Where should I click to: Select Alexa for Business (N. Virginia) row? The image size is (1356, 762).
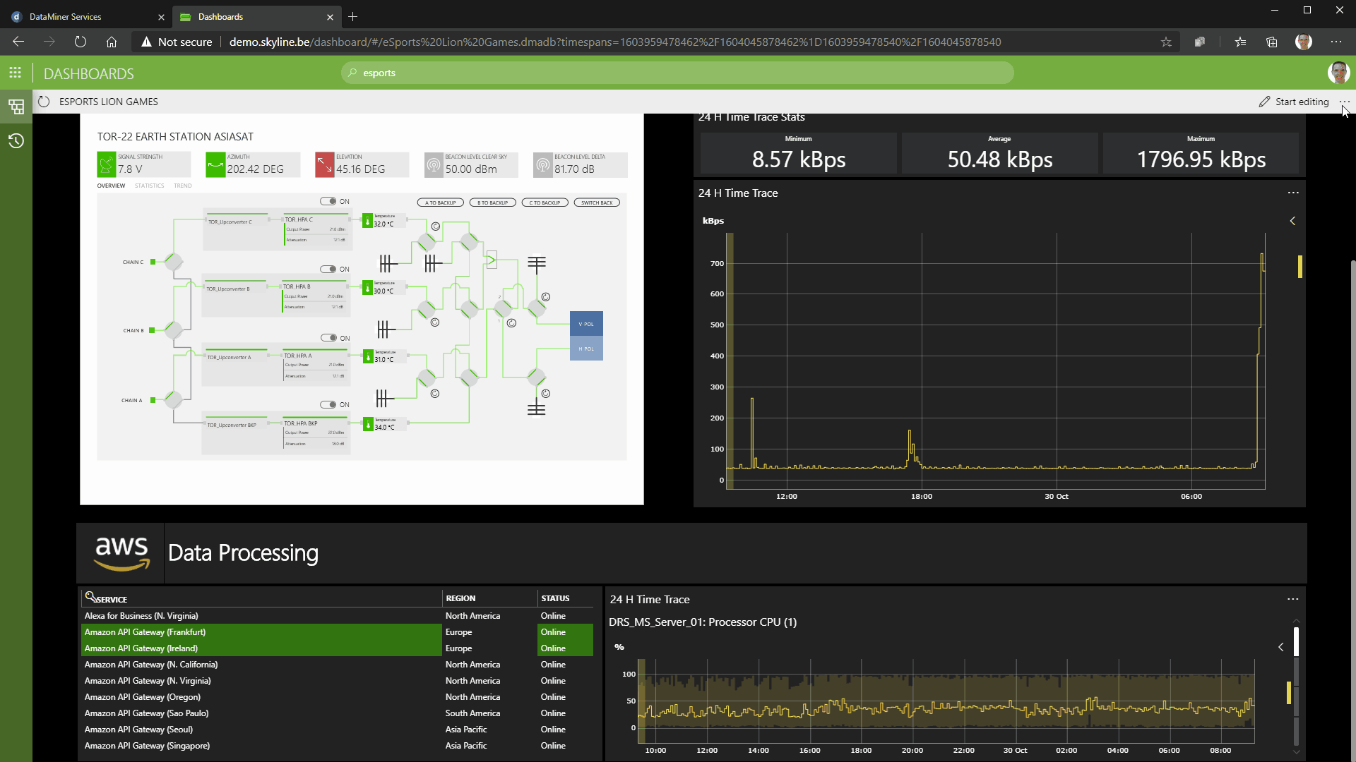pyautogui.click(x=337, y=616)
